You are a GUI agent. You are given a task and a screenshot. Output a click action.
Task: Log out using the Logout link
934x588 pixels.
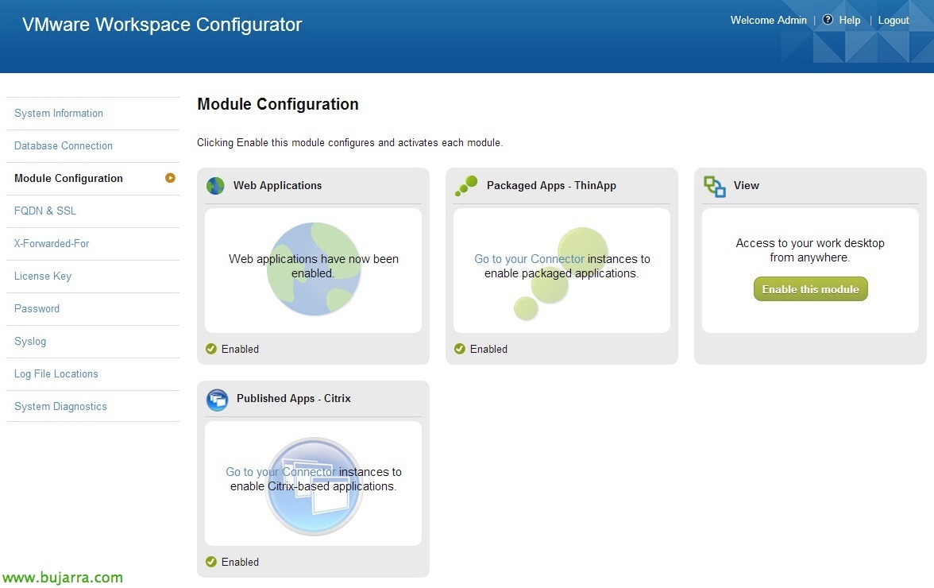(x=893, y=20)
